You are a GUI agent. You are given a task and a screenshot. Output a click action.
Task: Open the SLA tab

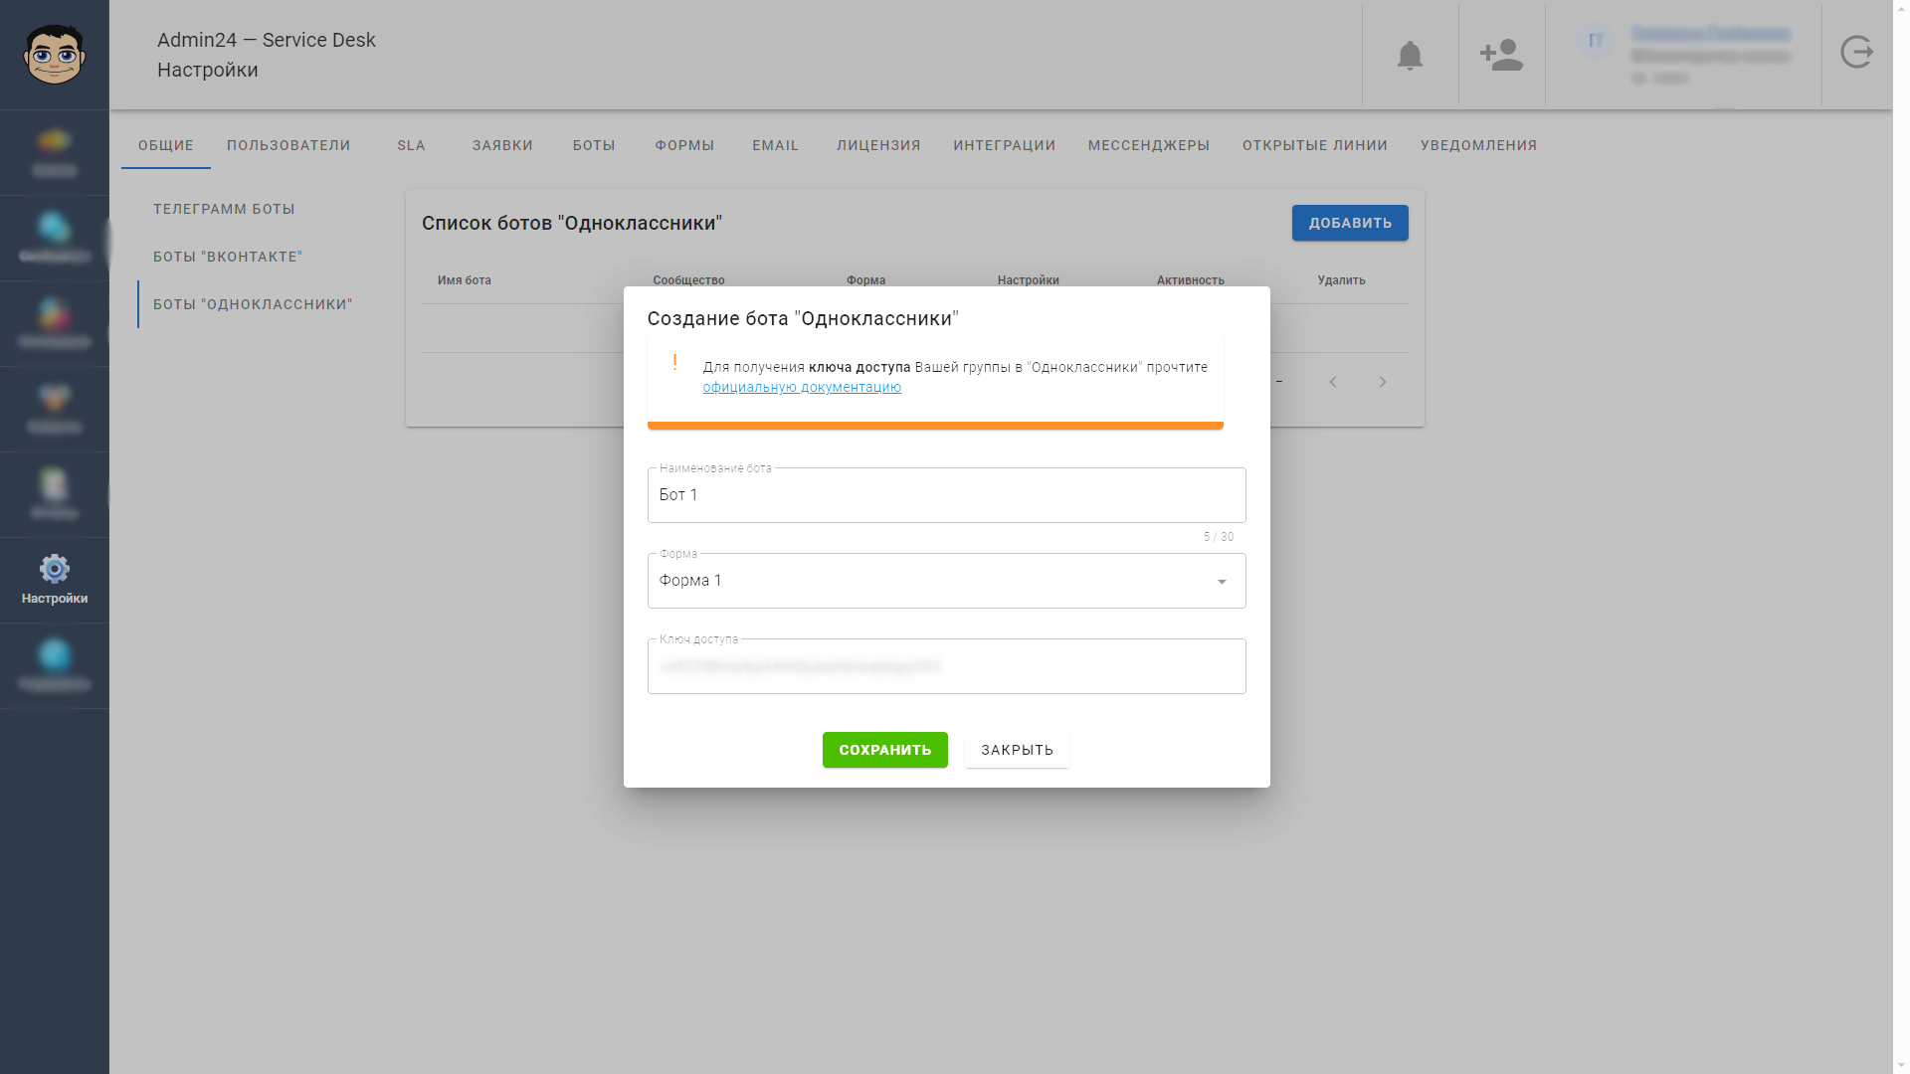coord(411,145)
